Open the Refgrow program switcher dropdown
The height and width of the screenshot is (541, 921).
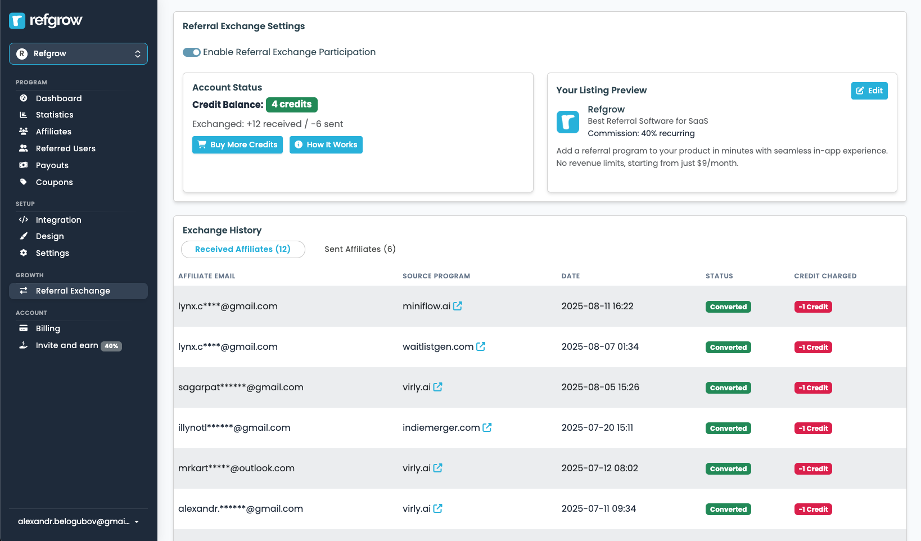click(x=78, y=53)
